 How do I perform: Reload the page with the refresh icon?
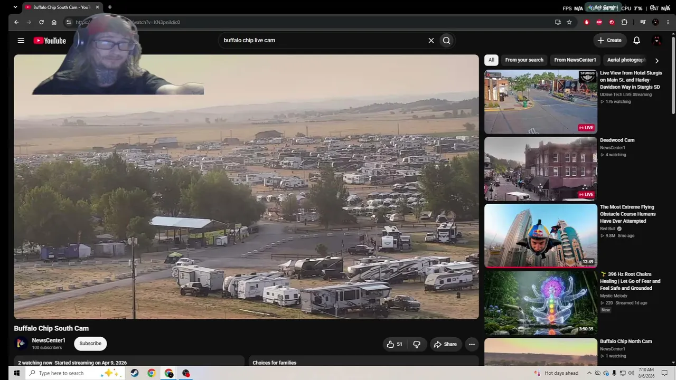[x=41, y=22]
